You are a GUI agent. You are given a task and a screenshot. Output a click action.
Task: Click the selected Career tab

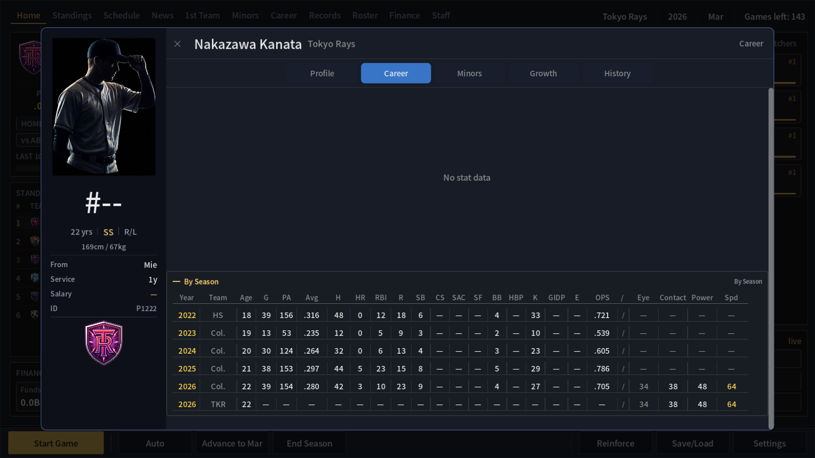396,73
